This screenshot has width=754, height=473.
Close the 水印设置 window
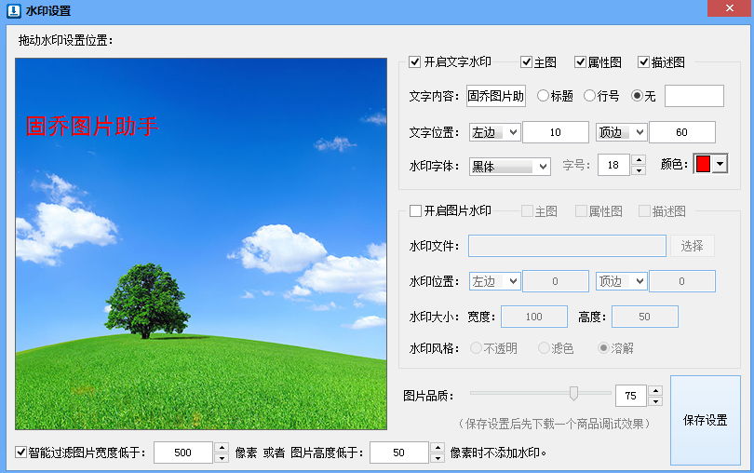729,8
